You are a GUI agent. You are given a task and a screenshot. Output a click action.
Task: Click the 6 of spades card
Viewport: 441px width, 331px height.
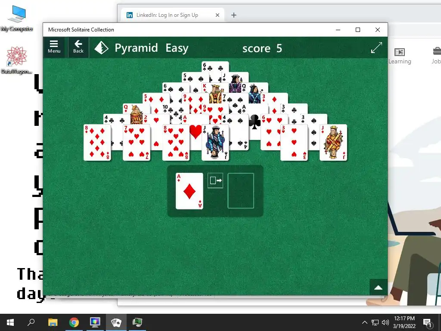175,87
